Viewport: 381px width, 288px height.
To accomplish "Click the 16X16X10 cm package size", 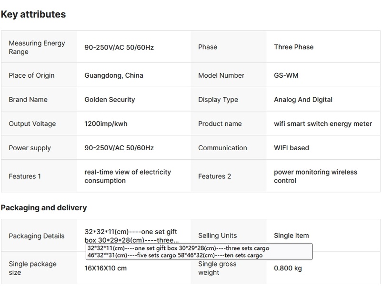I will point(106,268).
